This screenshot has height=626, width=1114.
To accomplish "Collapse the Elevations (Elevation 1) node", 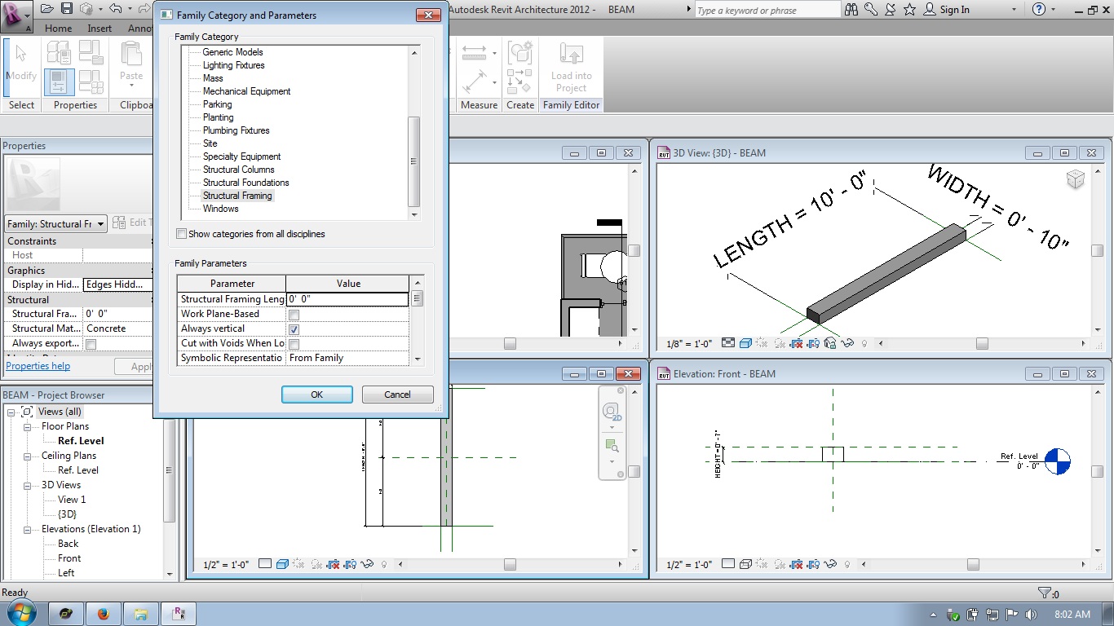I will click(27, 529).
